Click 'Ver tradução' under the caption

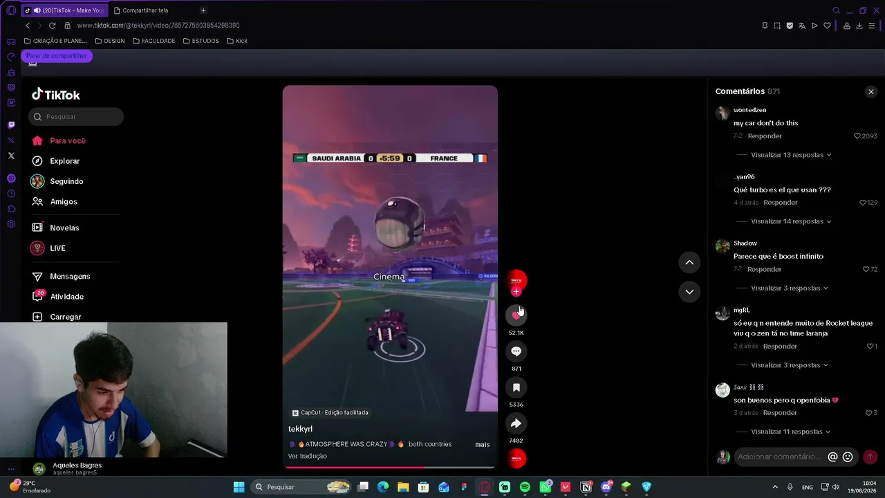[x=308, y=456]
